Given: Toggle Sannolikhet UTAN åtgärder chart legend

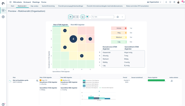Looking at the screenshot, I should (91, 82).
